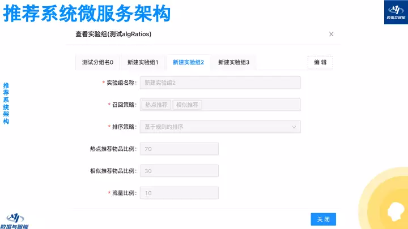This screenshot has width=408, height=229.
Task: Select the 热点推荐 tag in the 召回策略 field
Action: 156,105
